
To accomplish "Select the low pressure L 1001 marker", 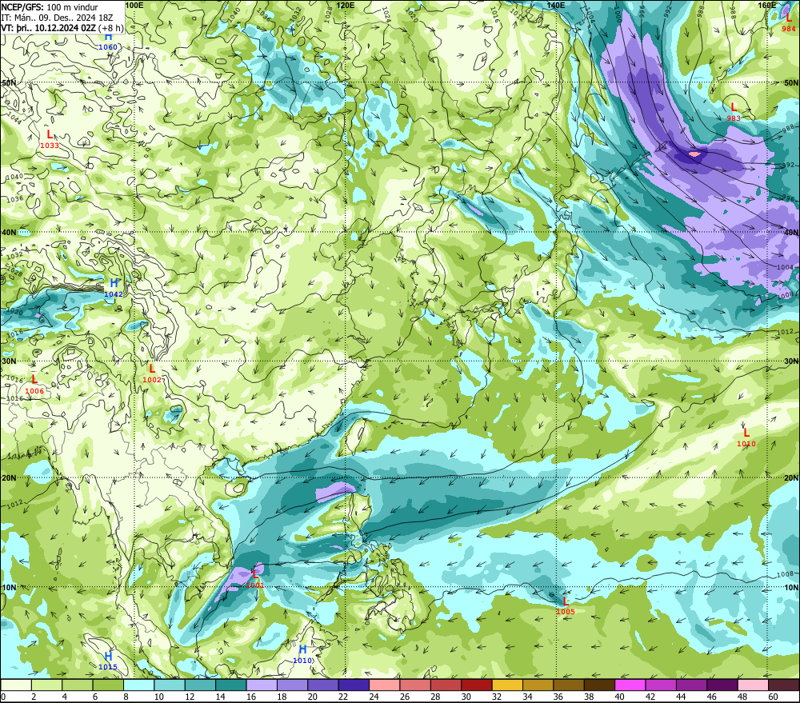I will click(x=254, y=579).
